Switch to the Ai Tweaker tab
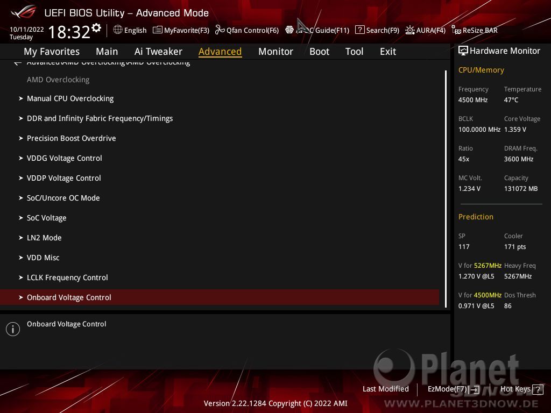 [158, 52]
